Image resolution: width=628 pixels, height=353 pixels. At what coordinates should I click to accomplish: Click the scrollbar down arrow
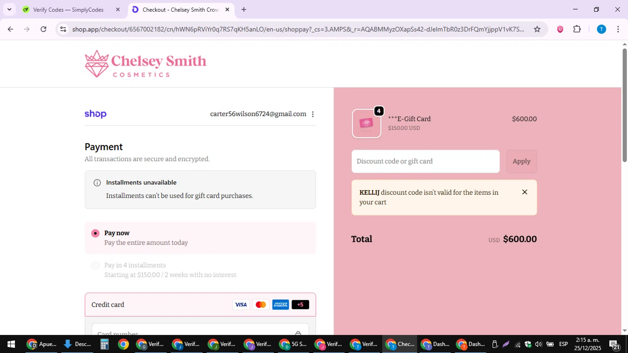click(624, 331)
